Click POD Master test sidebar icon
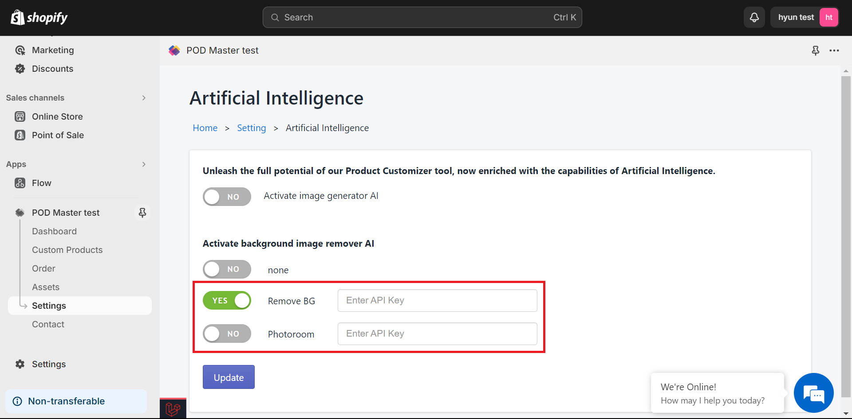This screenshot has width=852, height=419. (20, 213)
